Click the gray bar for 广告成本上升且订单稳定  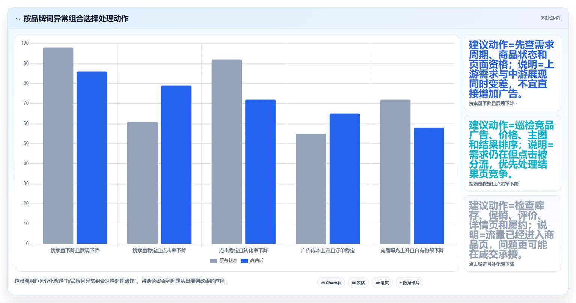pyautogui.click(x=311, y=189)
